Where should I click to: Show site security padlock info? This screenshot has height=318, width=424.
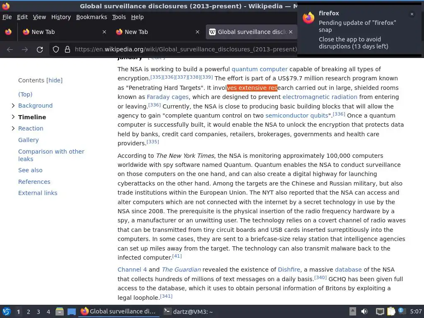pos(67,49)
